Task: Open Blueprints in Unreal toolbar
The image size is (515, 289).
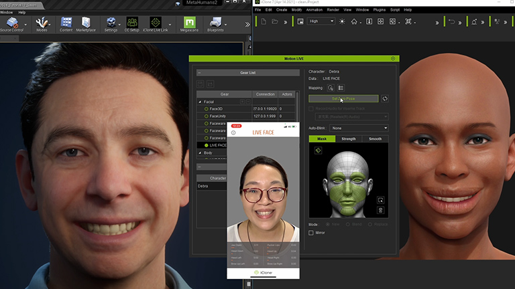Action: tap(215, 25)
